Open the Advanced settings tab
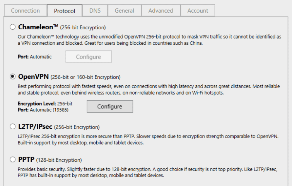The width and height of the screenshot is (292, 186). point(161,11)
